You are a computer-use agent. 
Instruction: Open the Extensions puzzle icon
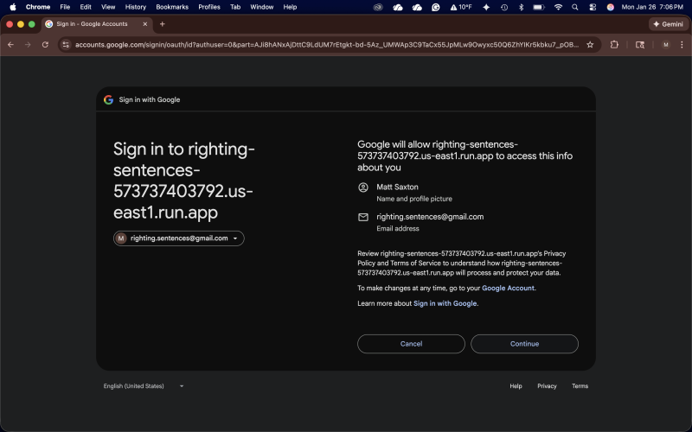(614, 45)
